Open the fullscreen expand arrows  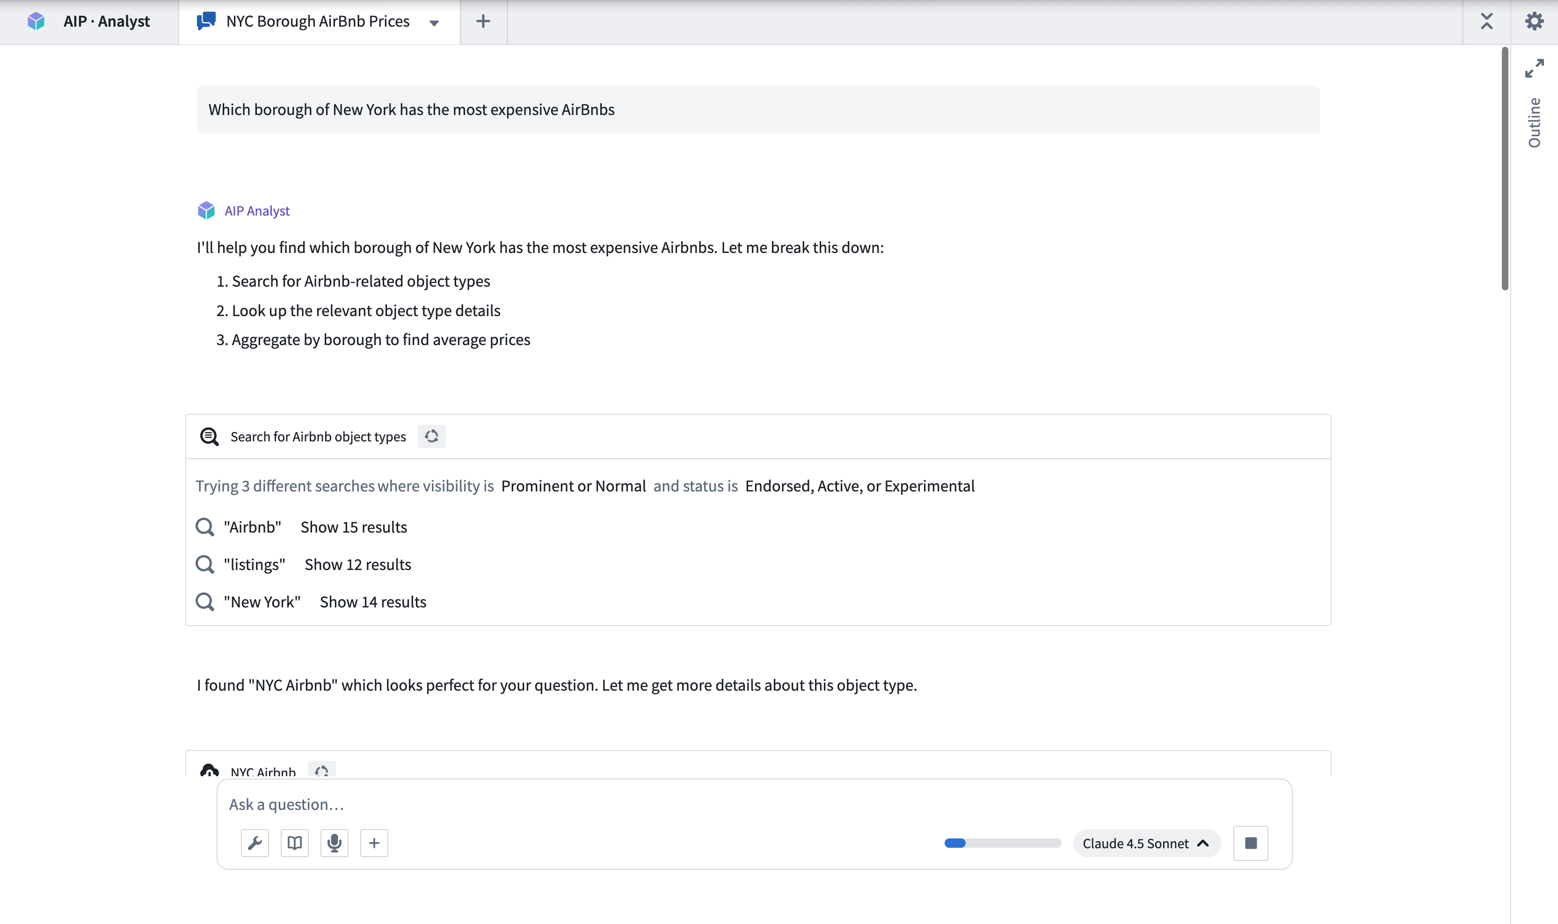[1535, 67]
